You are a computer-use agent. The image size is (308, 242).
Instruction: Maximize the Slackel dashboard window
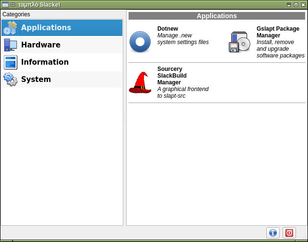pos(296,5)
